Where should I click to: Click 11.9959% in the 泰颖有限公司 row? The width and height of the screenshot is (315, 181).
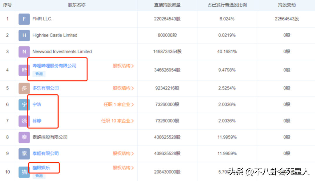[227, 154]
